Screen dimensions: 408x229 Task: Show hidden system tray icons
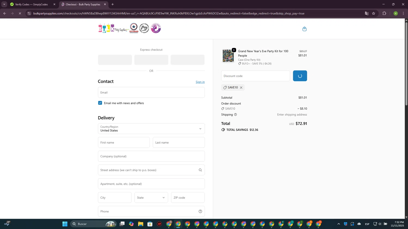(x=339, y=224)
